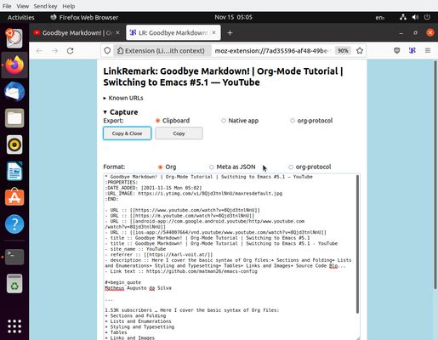The height and width of the screenshot is (340, 438).
Task: Open the Help menu
Action: pos(69,6)
